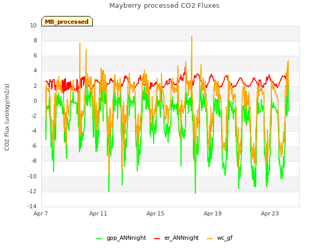The image size is (330, 248).
Task: Click y-axis tick label -14
Action: pyautogui.click(x=32, y=206)
